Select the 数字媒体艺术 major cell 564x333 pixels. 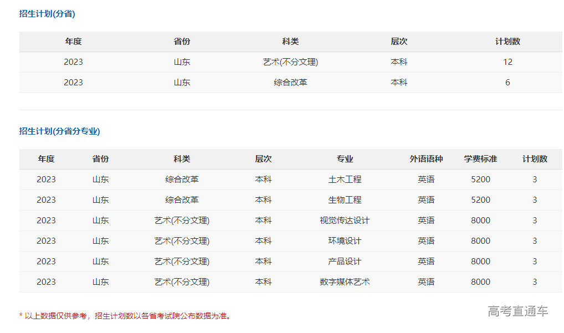(x=345, y=281)
